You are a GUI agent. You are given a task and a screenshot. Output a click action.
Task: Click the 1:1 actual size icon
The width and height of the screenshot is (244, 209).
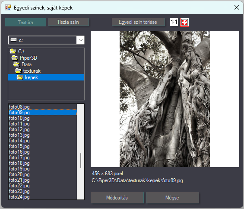pyautogui.click(x=174, y=22)
